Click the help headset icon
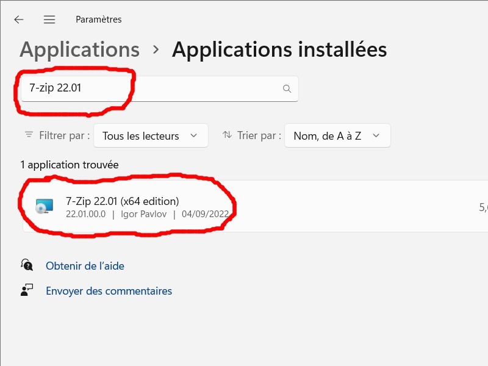The width and height of the screenshot is (488, 366). click(x=27, y=265)
